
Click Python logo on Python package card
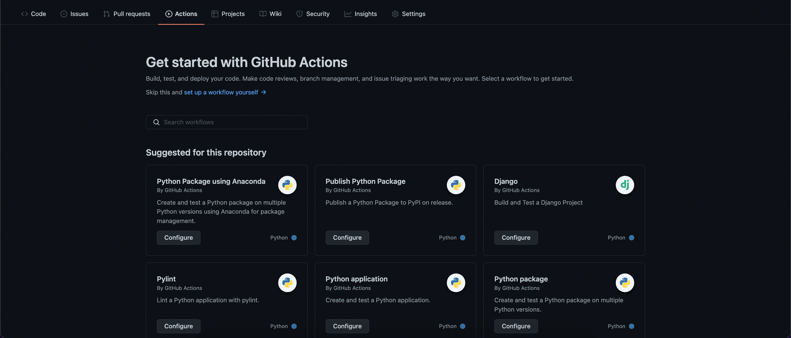tap(625, 283)
